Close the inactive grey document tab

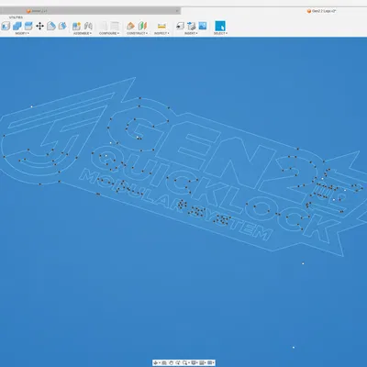[x=177, y=11]
